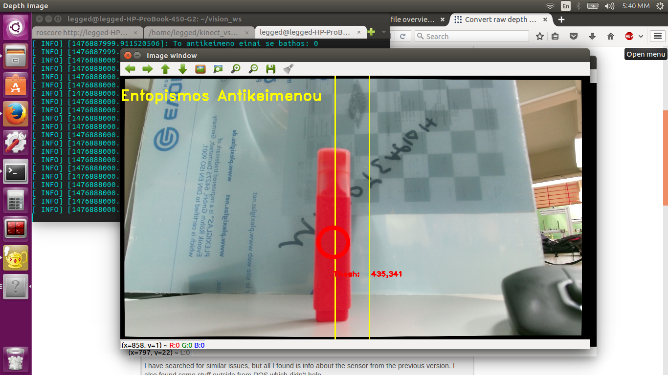Viewport: 668px width, 375px height.
Task: Add a new terminal tab with green plus
Action: [371, 32]
